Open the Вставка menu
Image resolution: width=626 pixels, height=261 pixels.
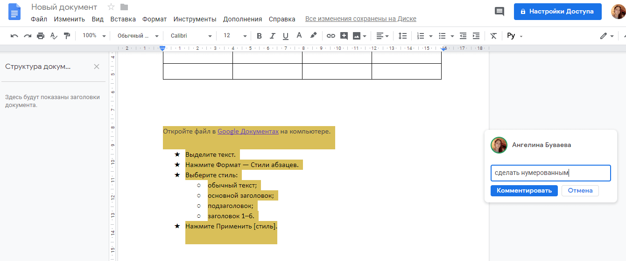point(123,19)
